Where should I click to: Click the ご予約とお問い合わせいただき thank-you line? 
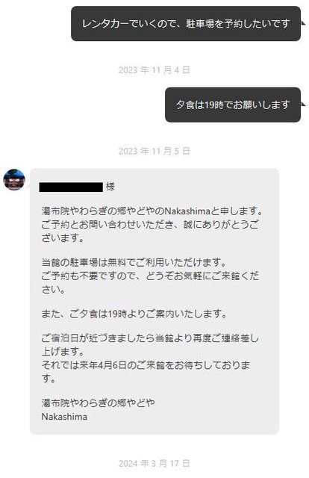click(x=150, y=225)
